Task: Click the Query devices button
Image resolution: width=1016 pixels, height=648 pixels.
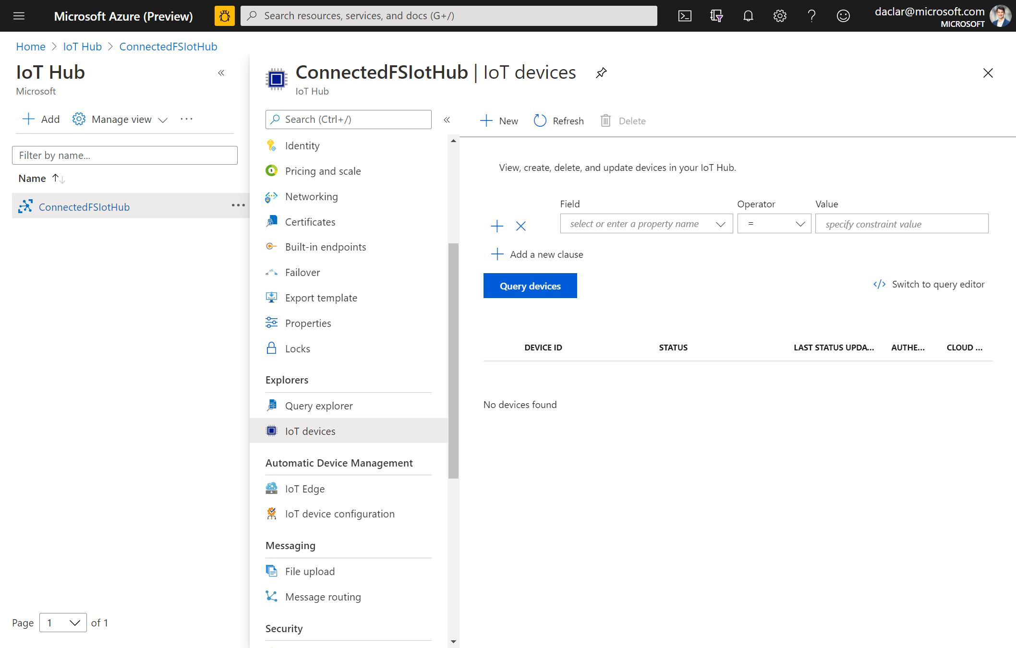Action: 530,286
